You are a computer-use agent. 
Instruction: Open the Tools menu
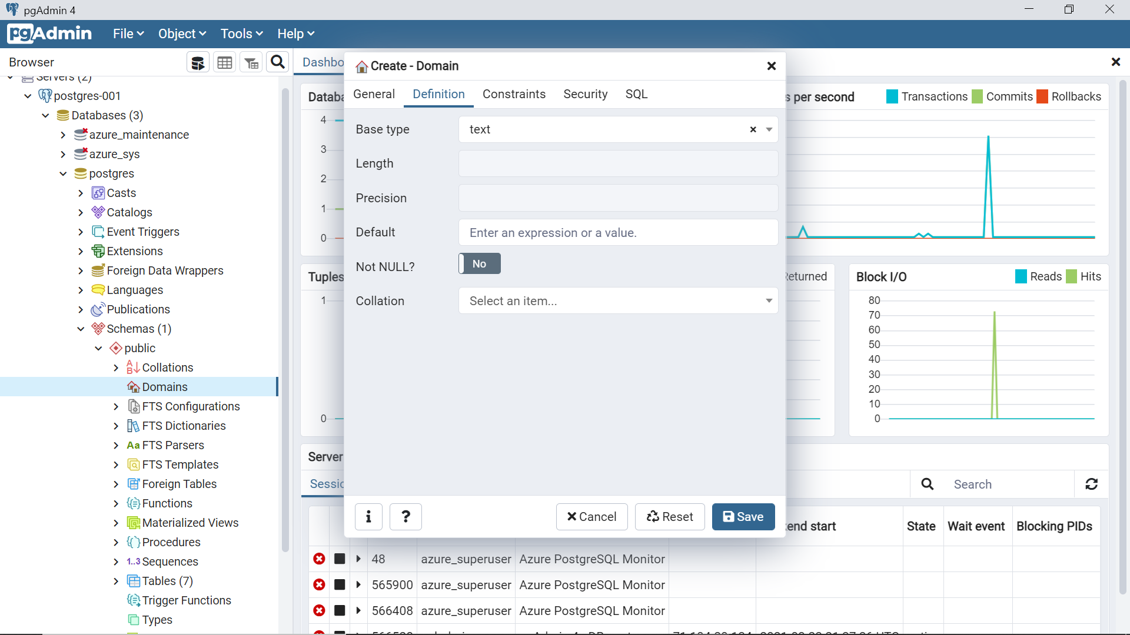click(x=241, y=34)
